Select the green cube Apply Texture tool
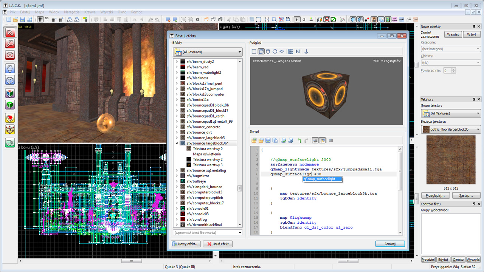484x272 pixels. (10, 105)
